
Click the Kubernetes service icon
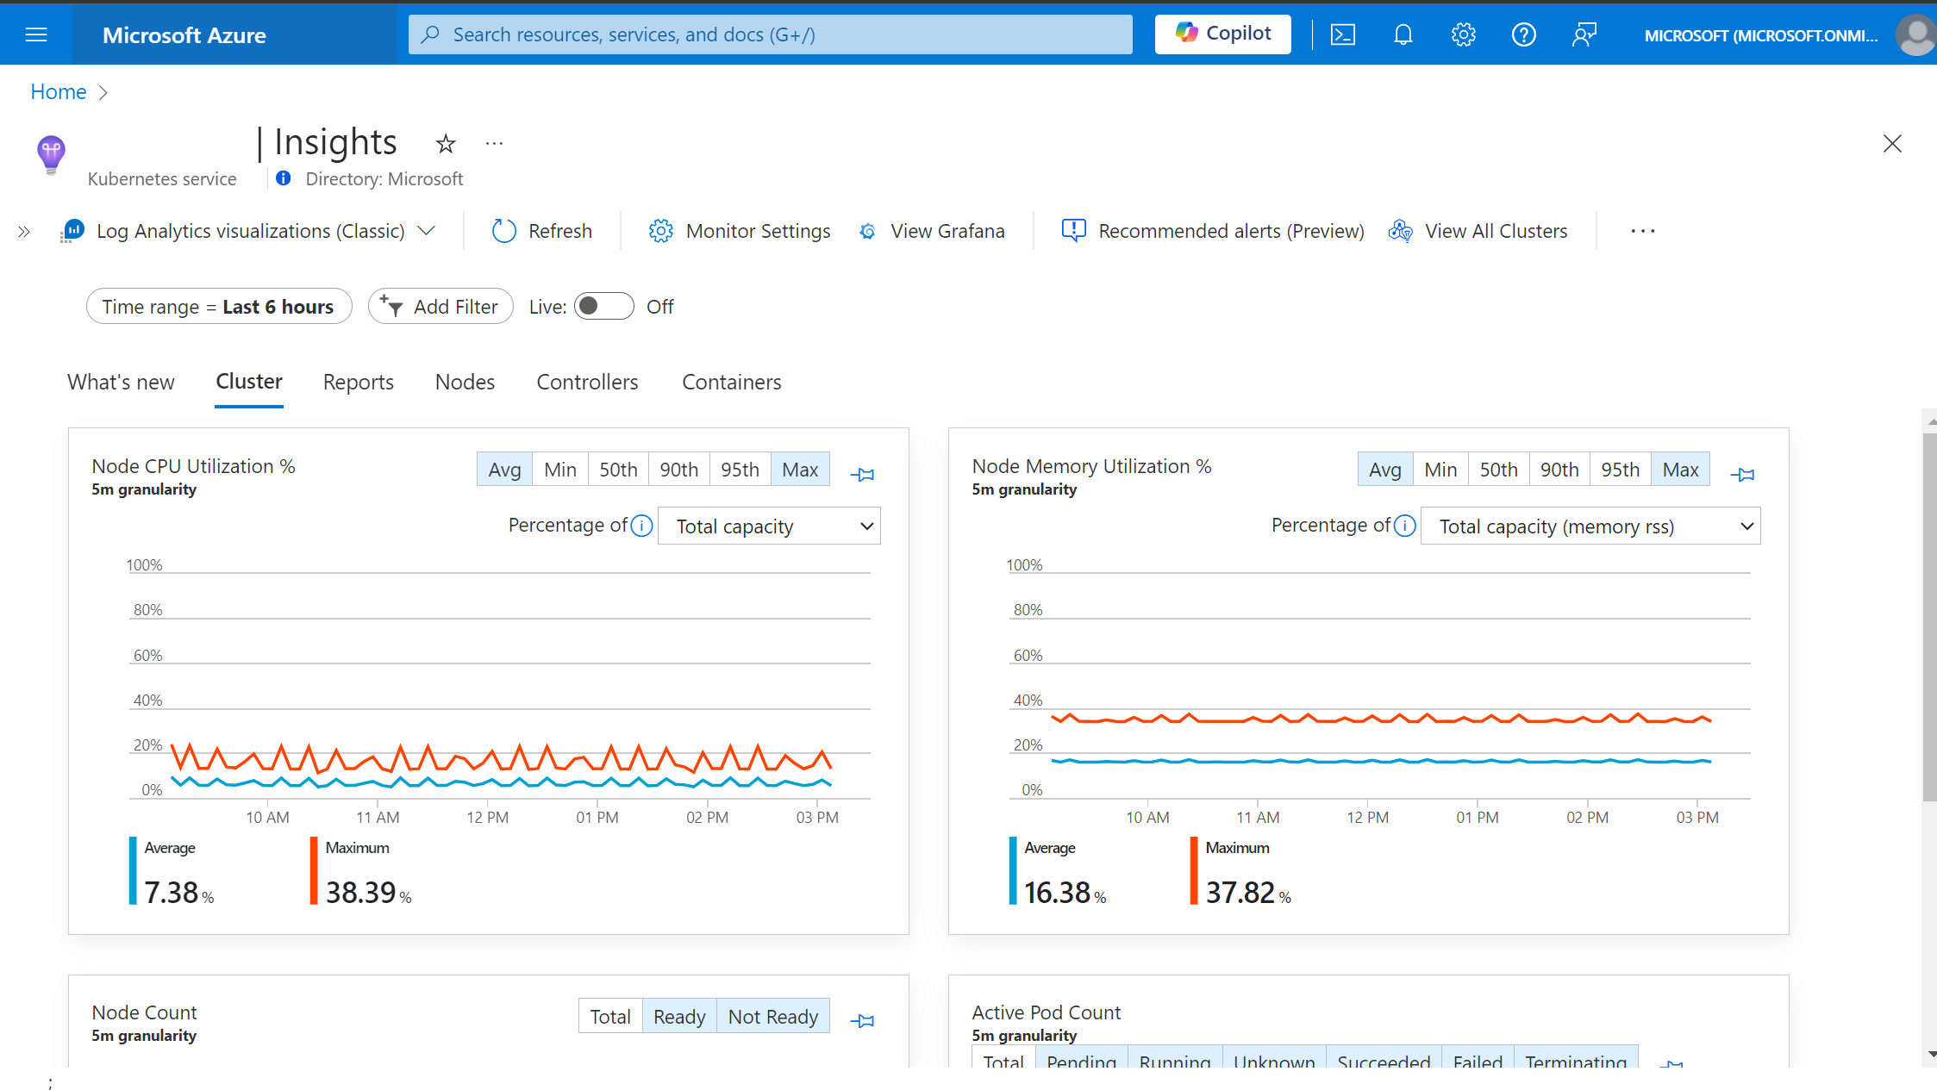49,152
